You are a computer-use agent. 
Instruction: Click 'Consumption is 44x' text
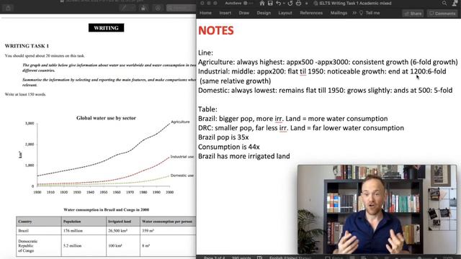(229, 147)
